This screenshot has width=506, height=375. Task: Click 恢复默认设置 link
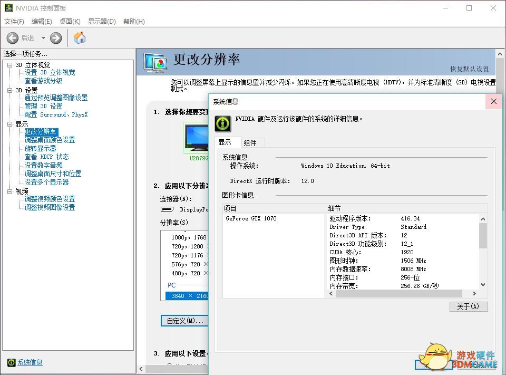(x=470, y=69)
